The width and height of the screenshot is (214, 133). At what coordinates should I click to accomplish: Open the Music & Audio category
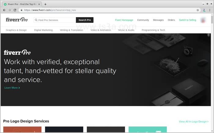pyautogui.click(x=126, y=30)
